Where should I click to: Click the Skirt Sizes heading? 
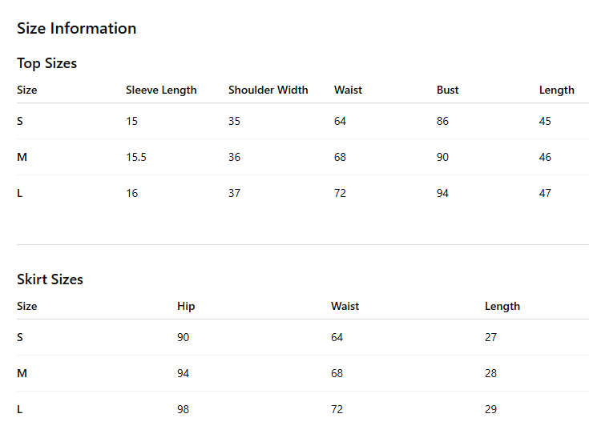[x=50, y=279]
